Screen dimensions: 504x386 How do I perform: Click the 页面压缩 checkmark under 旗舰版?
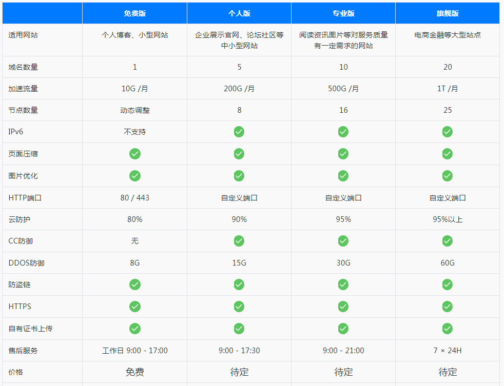click(x=447, y=154)
